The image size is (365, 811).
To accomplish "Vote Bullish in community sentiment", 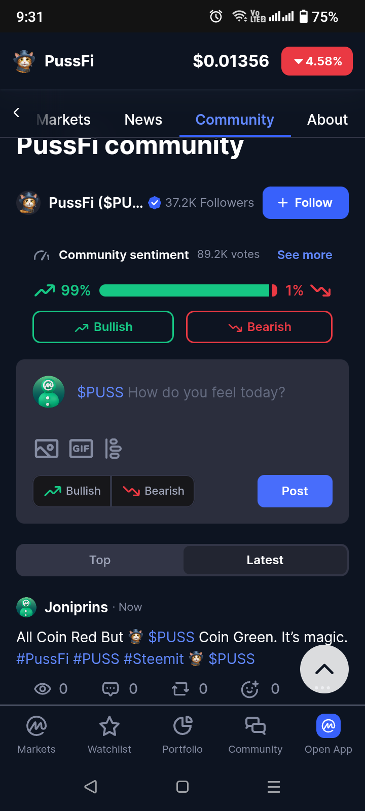I will (103, 327).
